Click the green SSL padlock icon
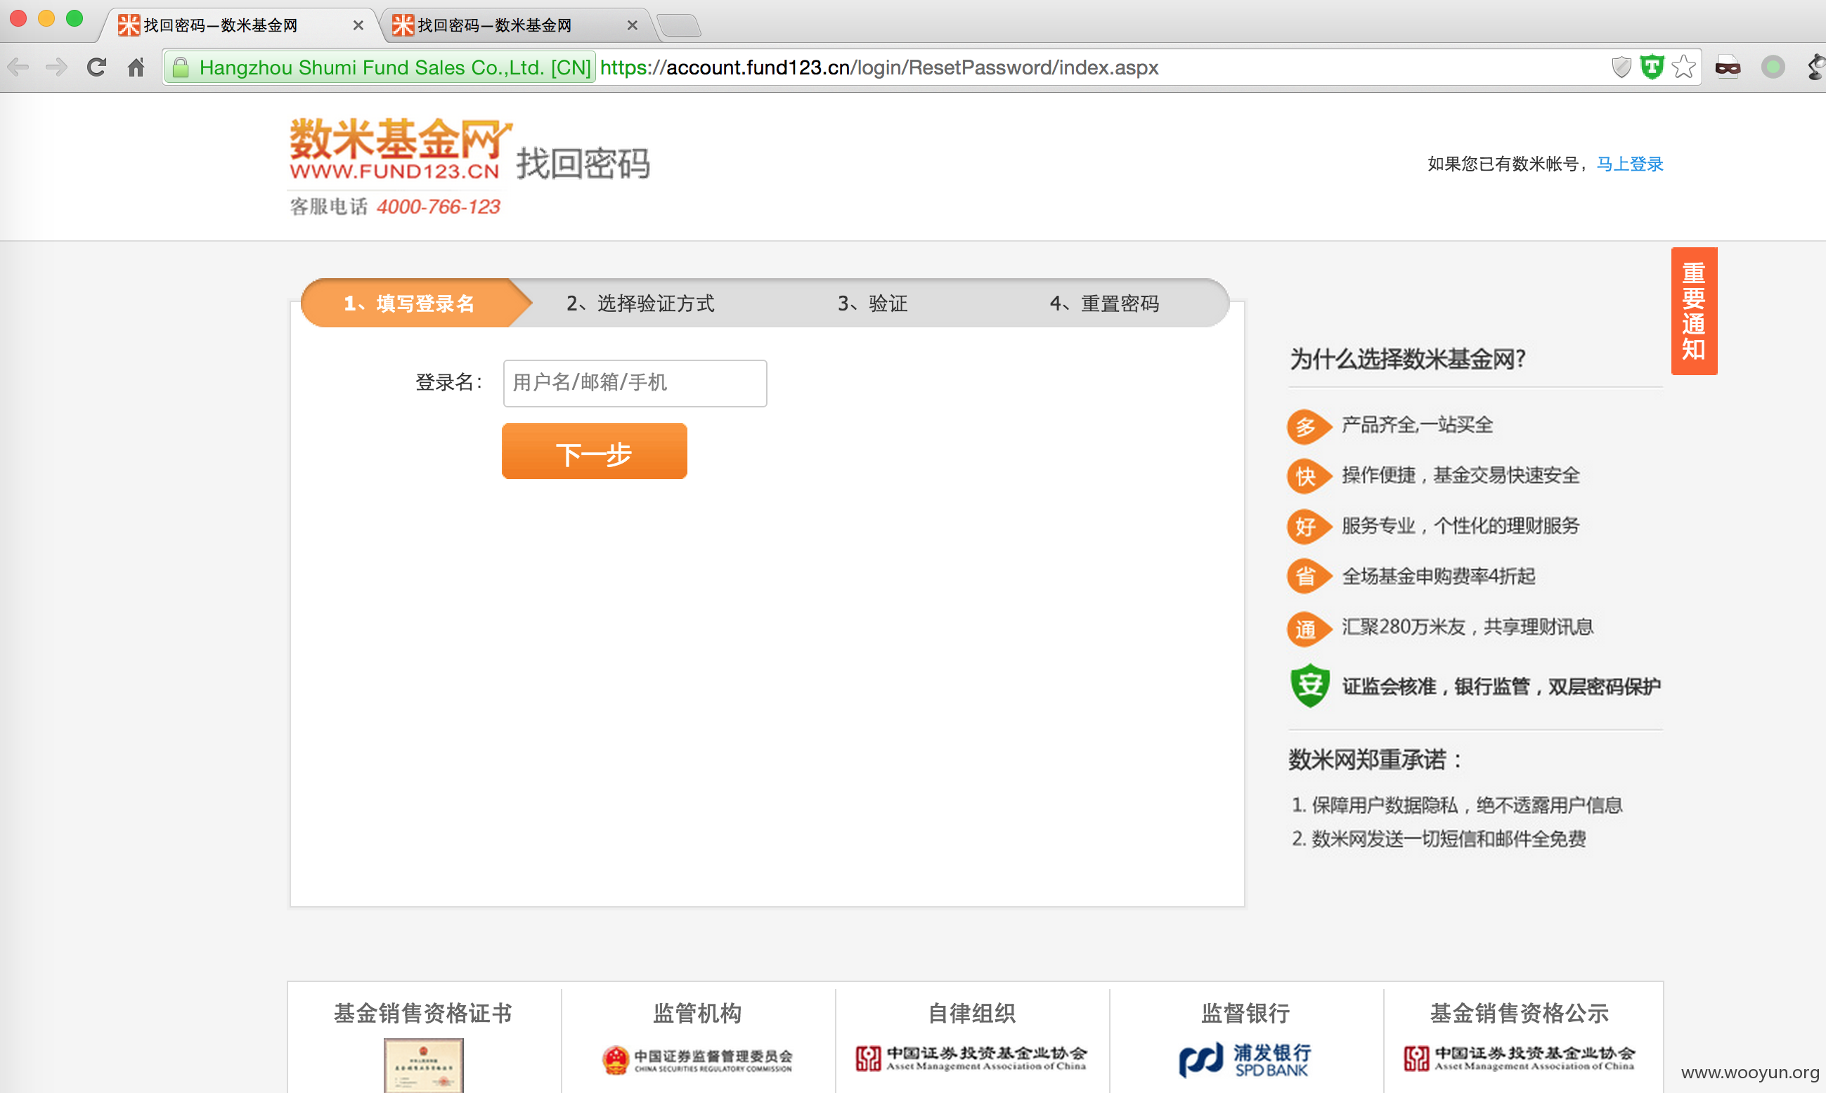The height and width of the screenshot is (1093, 1826). click(x=181, y=67)
